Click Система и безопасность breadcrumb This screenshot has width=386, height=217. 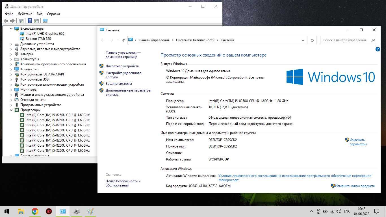point(195,40)
